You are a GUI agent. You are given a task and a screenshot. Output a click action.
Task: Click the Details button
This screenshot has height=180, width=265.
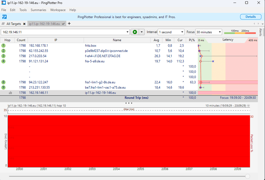250,17
